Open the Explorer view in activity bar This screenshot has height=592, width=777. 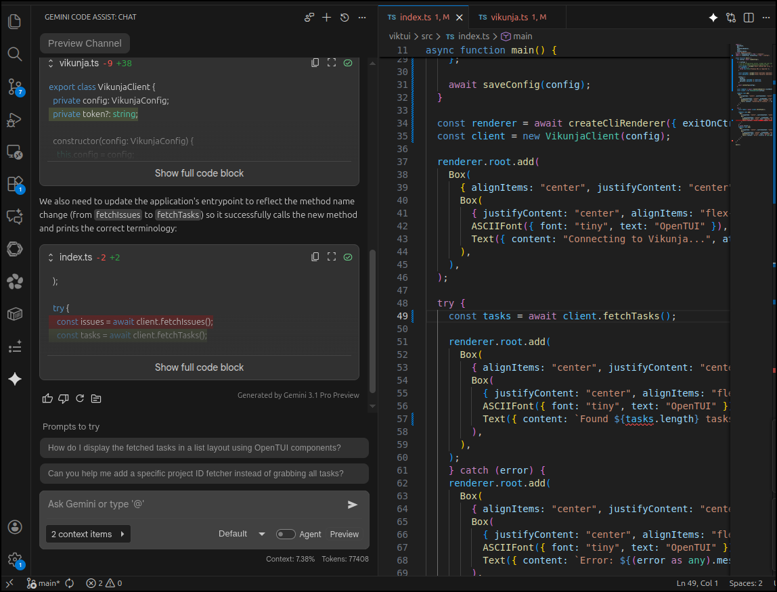(x=14, y=21)
